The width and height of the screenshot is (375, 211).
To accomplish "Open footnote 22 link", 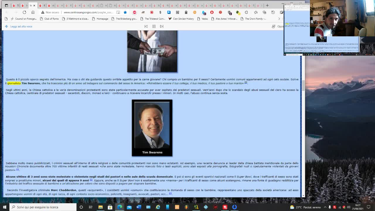I will point(91,180).
